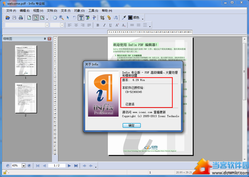Pin the thumbnails panel
The image size is (249, 177).
(45, 39)
